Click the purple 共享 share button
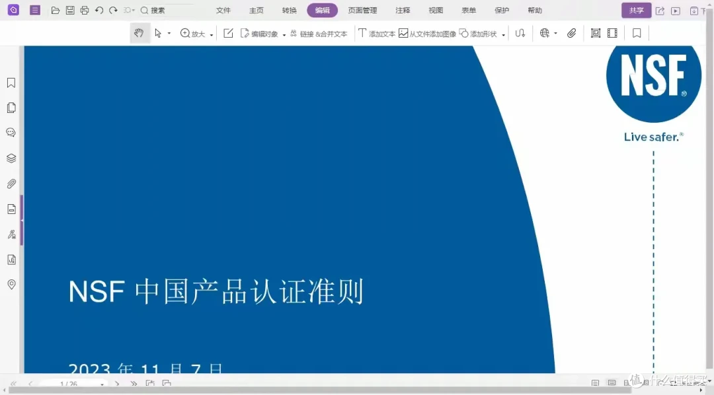 [636, 10]
